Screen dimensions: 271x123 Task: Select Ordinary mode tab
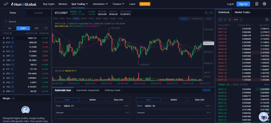click(x=112, y=90)
